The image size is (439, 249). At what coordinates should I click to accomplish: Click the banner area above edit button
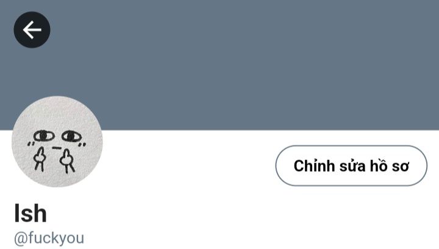coord(351,84)
